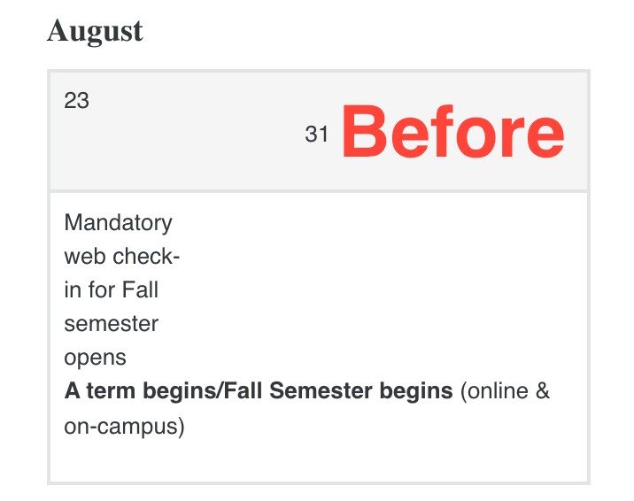Viewport: 634px width, 501px height.
Task: Click the word Fall after "in for"
Action: 140,289
